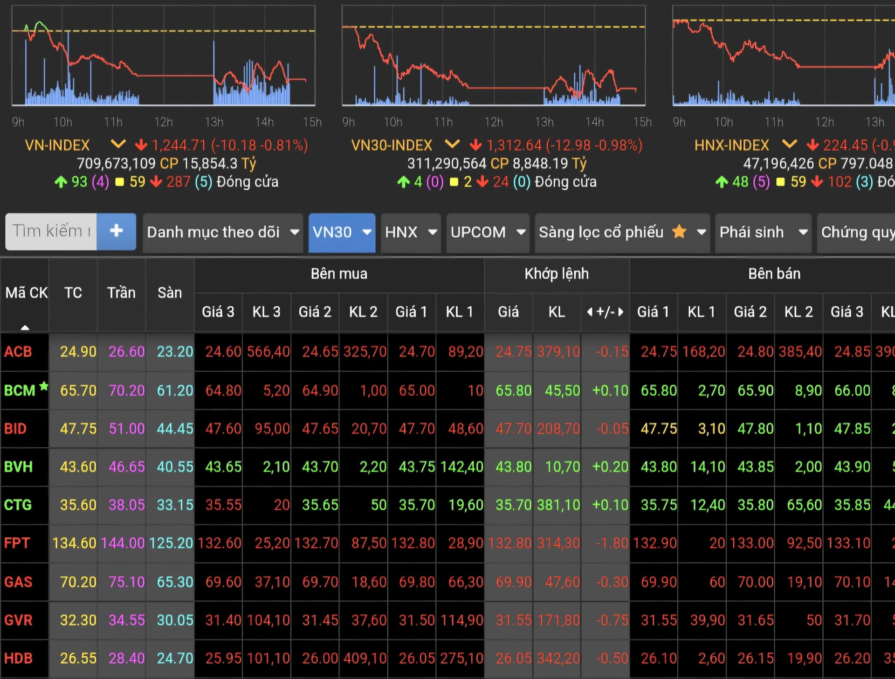Click BID sell price 47.75
895x679 pixels.
tap(659, 429)
